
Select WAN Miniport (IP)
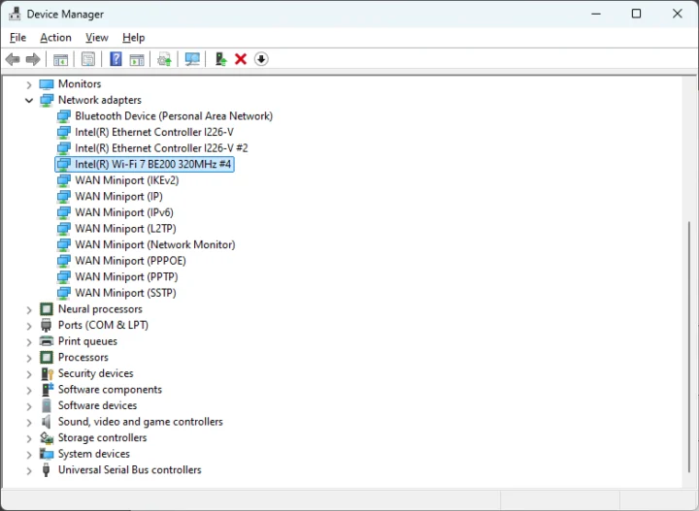click(x=118, y=196)
